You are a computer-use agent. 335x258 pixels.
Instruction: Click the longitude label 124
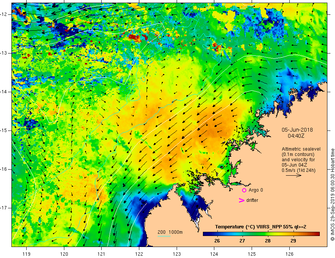click(214, 254)
